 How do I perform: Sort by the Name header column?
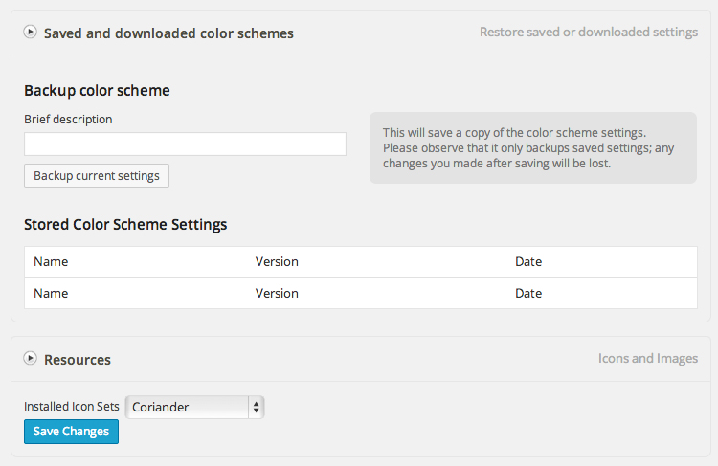[x=51, y=262]
